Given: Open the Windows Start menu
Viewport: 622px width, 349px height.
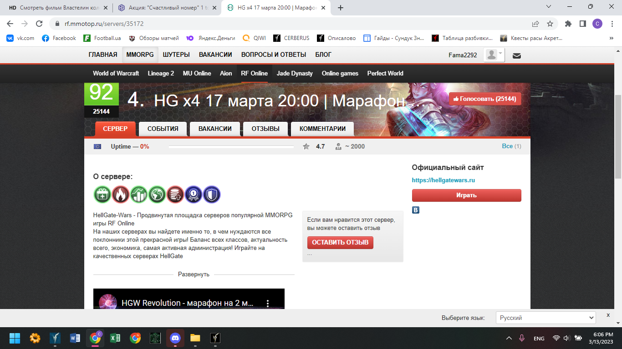Looking at the screenshot, I should coord(15,338).
